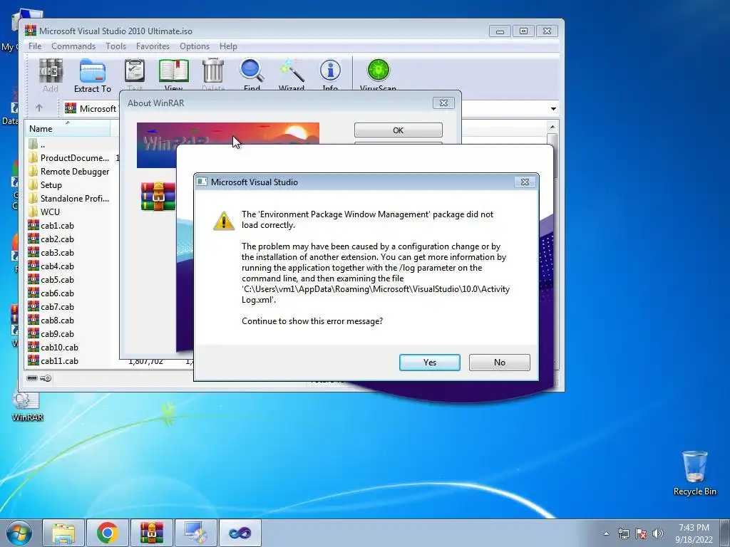
Task: Switch to Visual Studio taskbar icon
Action: (x=240, y=533)
